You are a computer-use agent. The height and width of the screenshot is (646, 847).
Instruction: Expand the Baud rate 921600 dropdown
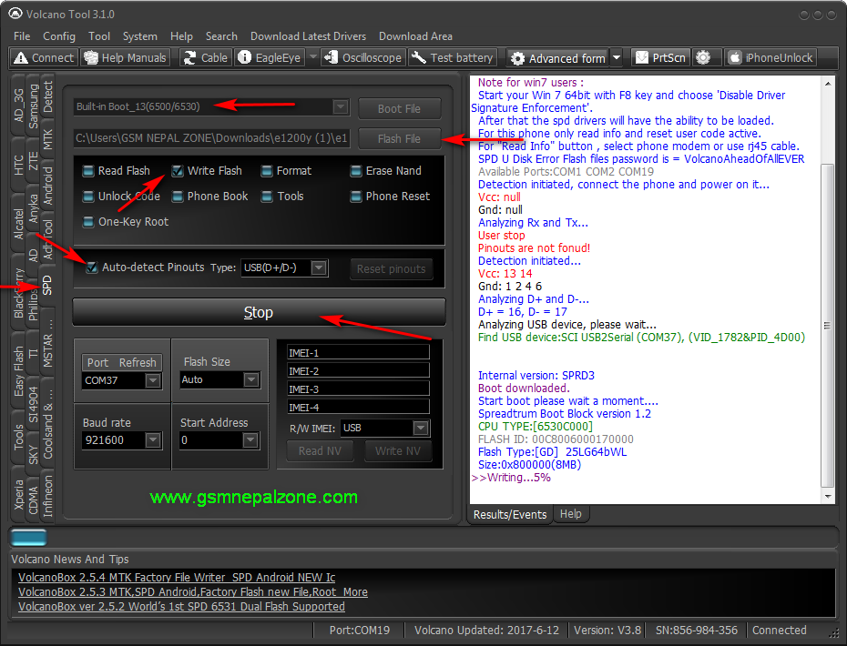click(x=153, y=440)
